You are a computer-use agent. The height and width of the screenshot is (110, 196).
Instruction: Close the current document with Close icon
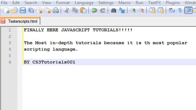coord(40,10)
